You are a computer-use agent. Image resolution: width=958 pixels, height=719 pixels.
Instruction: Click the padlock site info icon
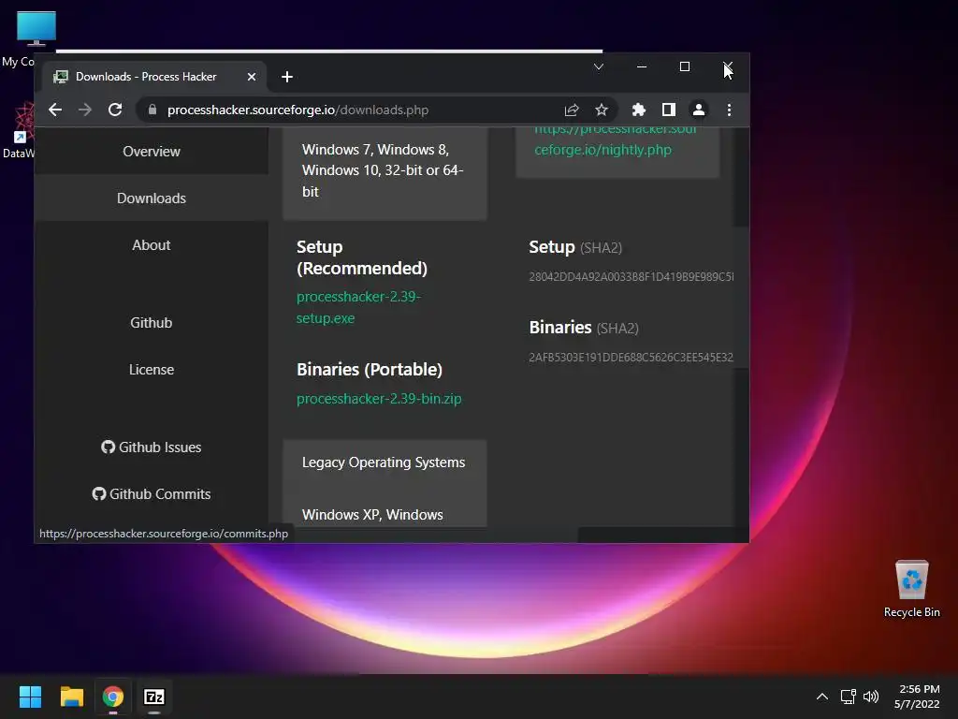(152, 110)
